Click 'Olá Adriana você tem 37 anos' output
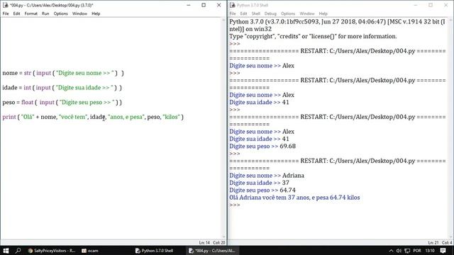Image resolution: width=454 pixels, height=255 pixels. (294, 198)
